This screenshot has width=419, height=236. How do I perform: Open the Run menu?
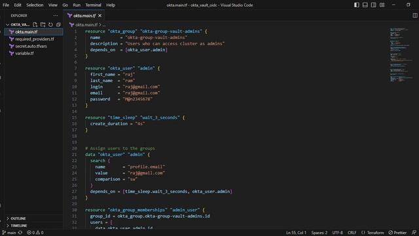(x=77, y=5)
